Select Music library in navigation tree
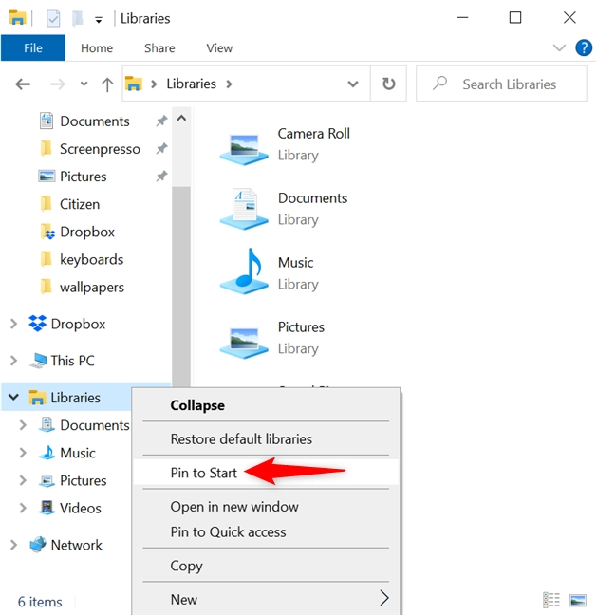Screen dimensions: 597x615 [77, 453]
